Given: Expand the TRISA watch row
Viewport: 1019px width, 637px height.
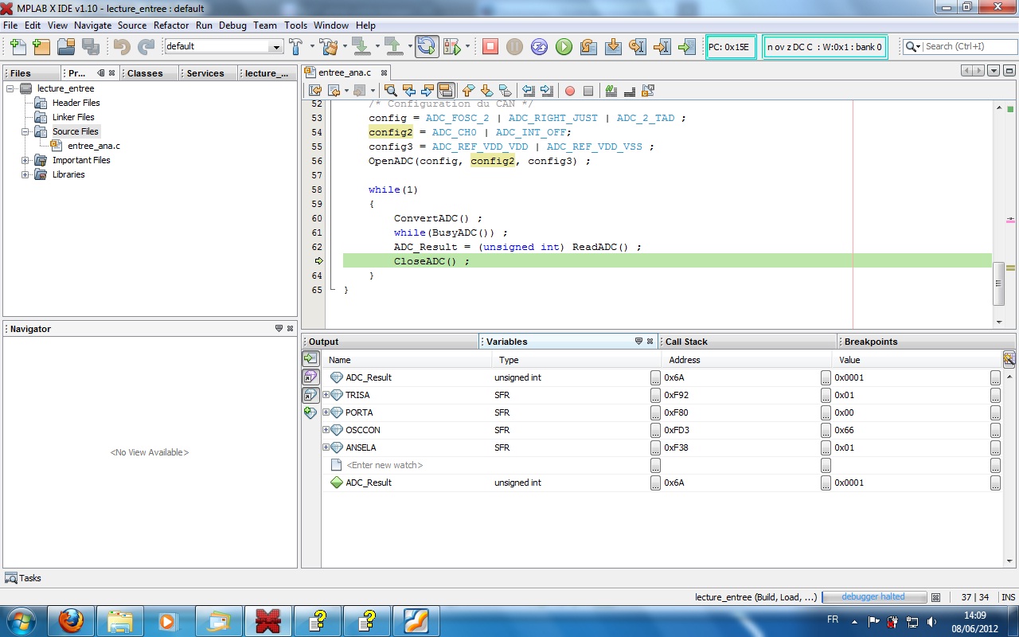Looking at the screenshot, I should pos(326,395).
